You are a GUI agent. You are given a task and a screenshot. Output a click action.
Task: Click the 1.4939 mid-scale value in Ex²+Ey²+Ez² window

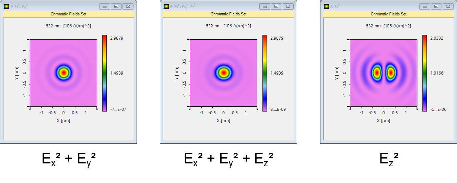tap(276, 73)
